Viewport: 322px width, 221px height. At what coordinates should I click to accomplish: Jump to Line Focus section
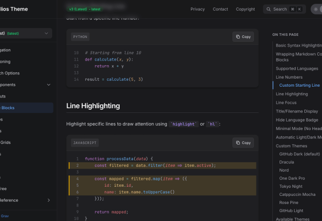[x=286, y=103]
